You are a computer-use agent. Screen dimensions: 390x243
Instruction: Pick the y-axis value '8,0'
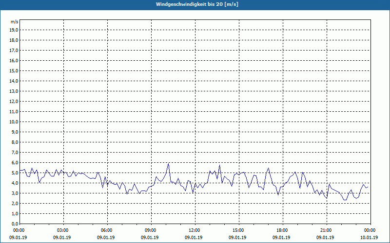click(x=15, y=142)
